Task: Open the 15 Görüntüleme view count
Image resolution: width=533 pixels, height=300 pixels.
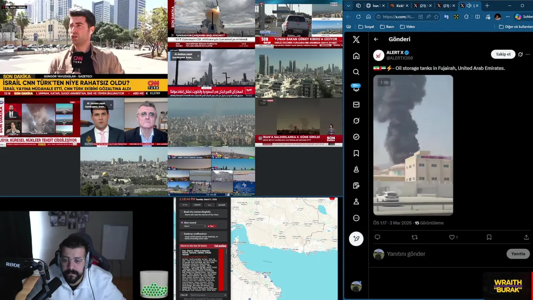Action: pos(429,223)
